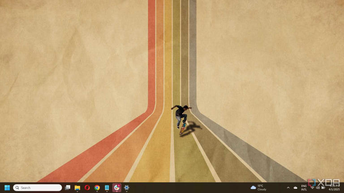344x193 pixels.
Task: Click the taskbar Search box
Action: (38, 188)
